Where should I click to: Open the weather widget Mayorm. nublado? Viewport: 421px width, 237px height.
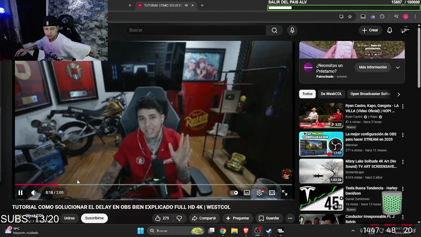tap(22, 230)
